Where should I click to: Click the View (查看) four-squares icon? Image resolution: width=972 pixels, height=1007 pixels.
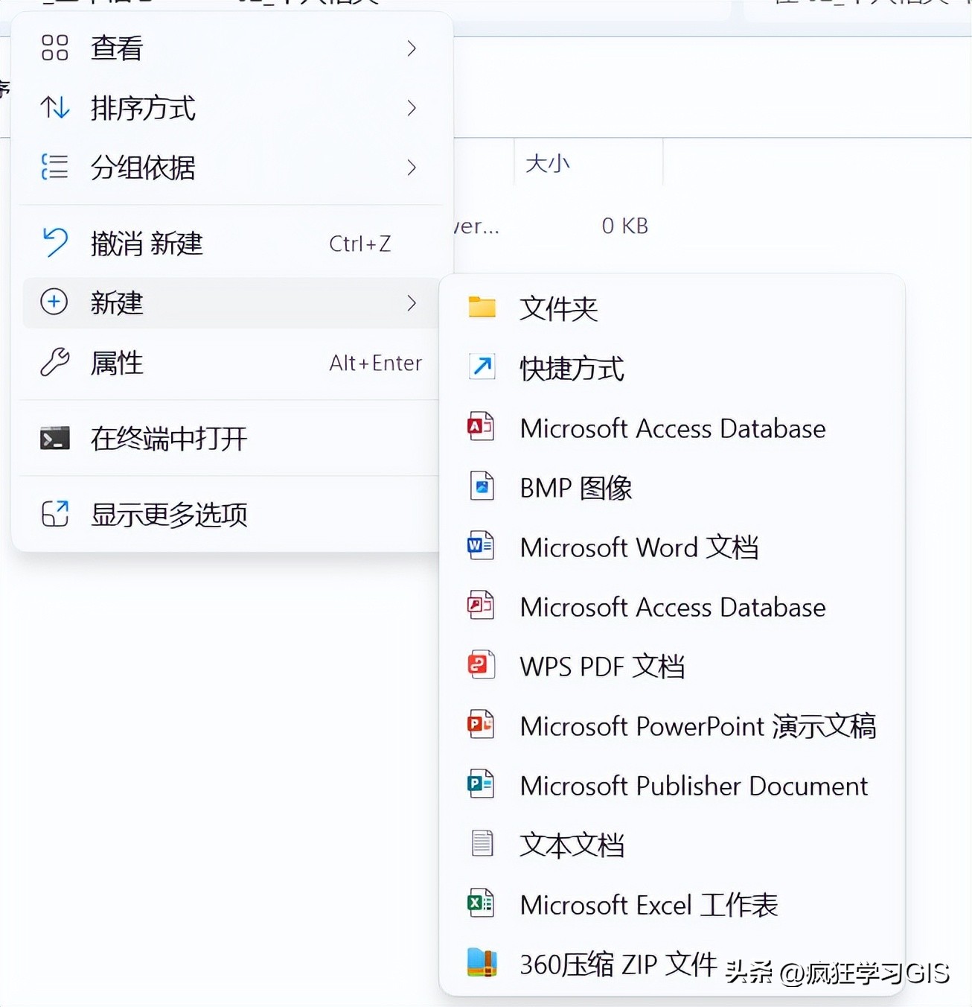pos(54,48)
